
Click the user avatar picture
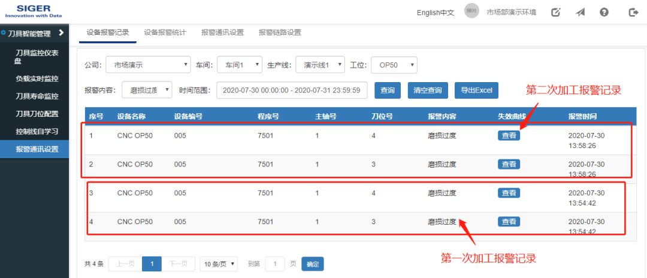coord(471,11)
